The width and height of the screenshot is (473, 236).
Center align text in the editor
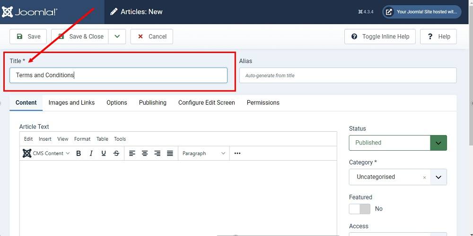tap(145, 154)
